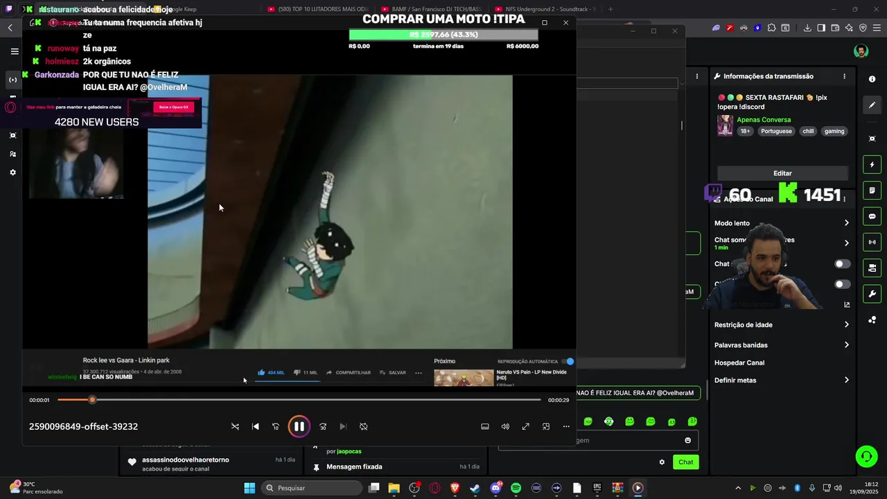The width and height of the screenshot is (887, 499).
Task: Click the taskbar Pesquisar search box
Action: (x=312, y=488)
